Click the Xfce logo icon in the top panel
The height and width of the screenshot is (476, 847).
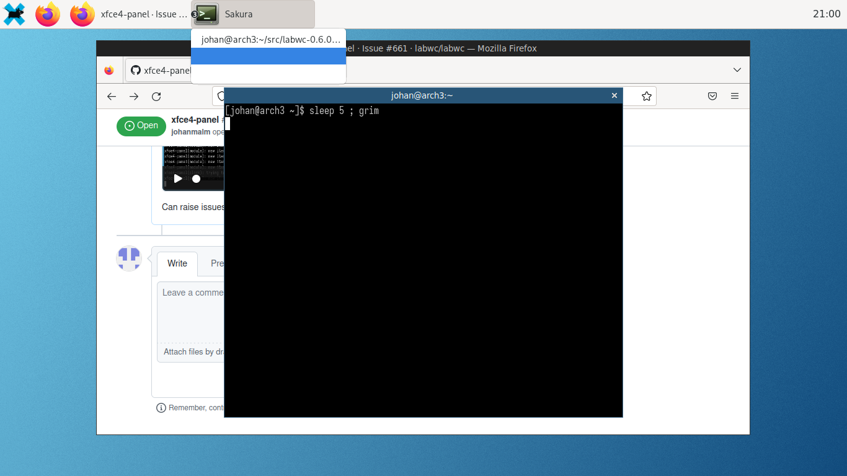pos(14,14)
